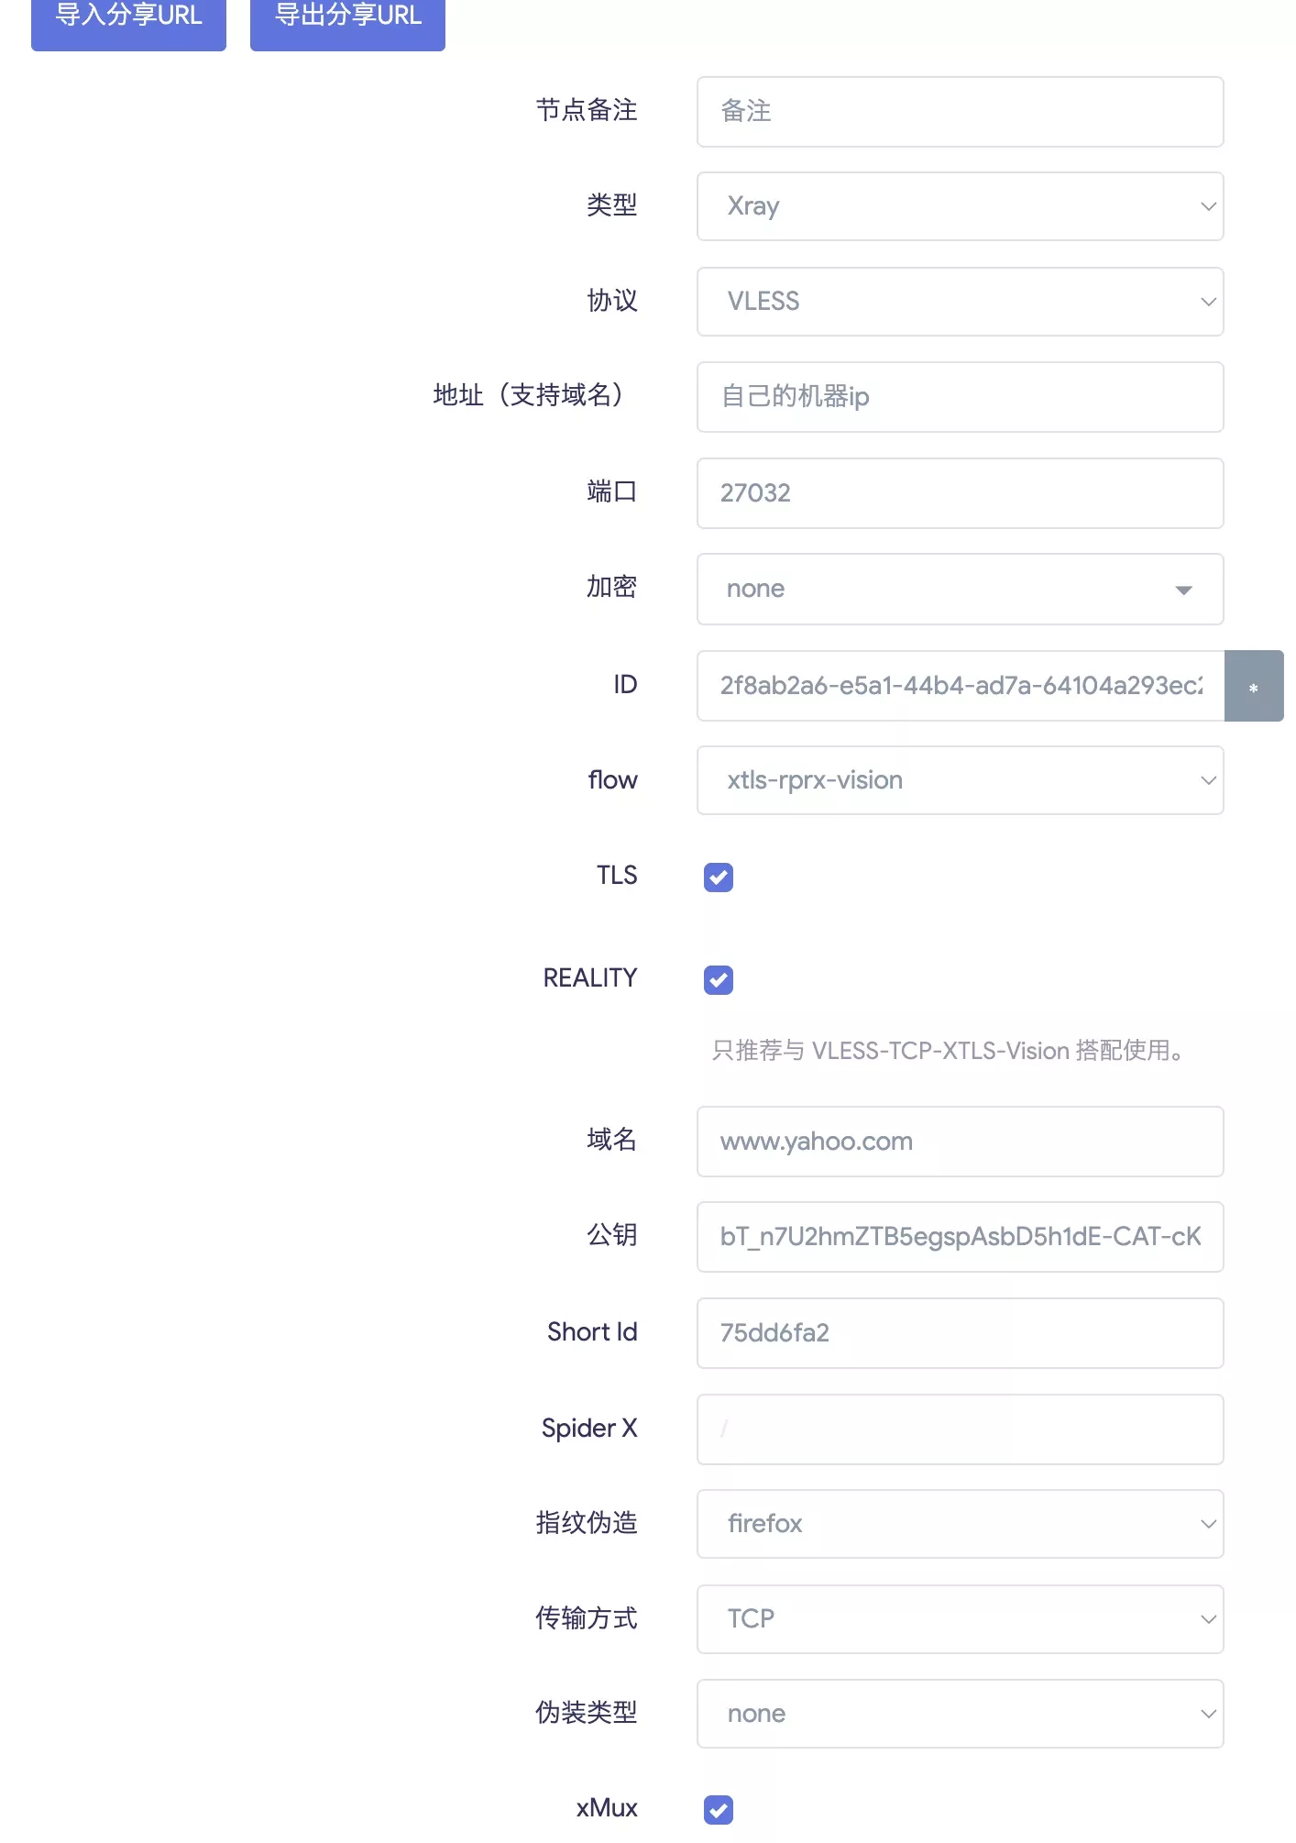Screen dimensions: 1296x1843
Task: Expand the 伪装类型 dropdown
Action: point(960,1714)
